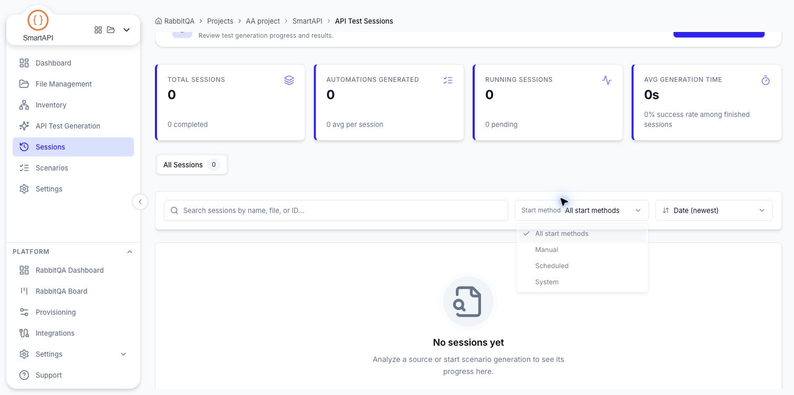
Task: Toggle the Start method dropdown
Action: click(x=582, y=210)
